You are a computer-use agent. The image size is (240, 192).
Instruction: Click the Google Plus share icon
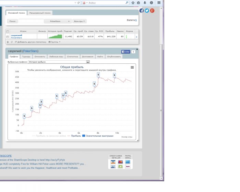pyautogui.click(x=152, y=11)
